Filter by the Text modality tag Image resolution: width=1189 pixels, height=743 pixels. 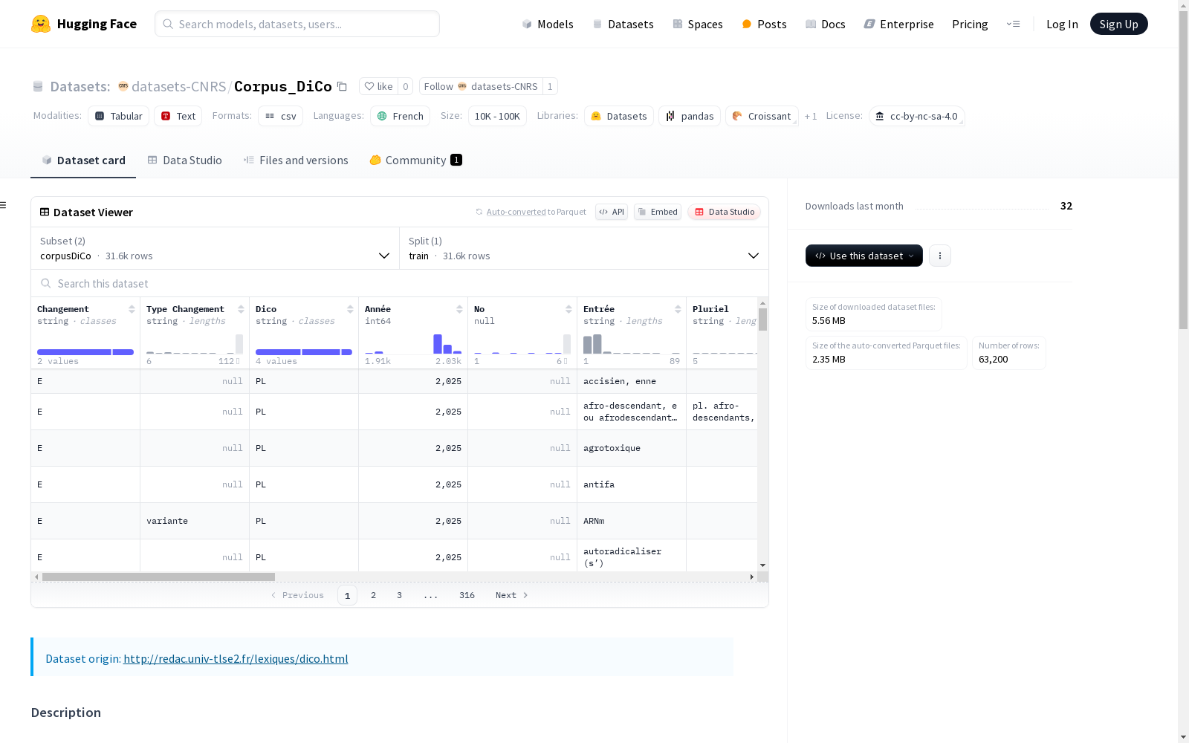178,116
